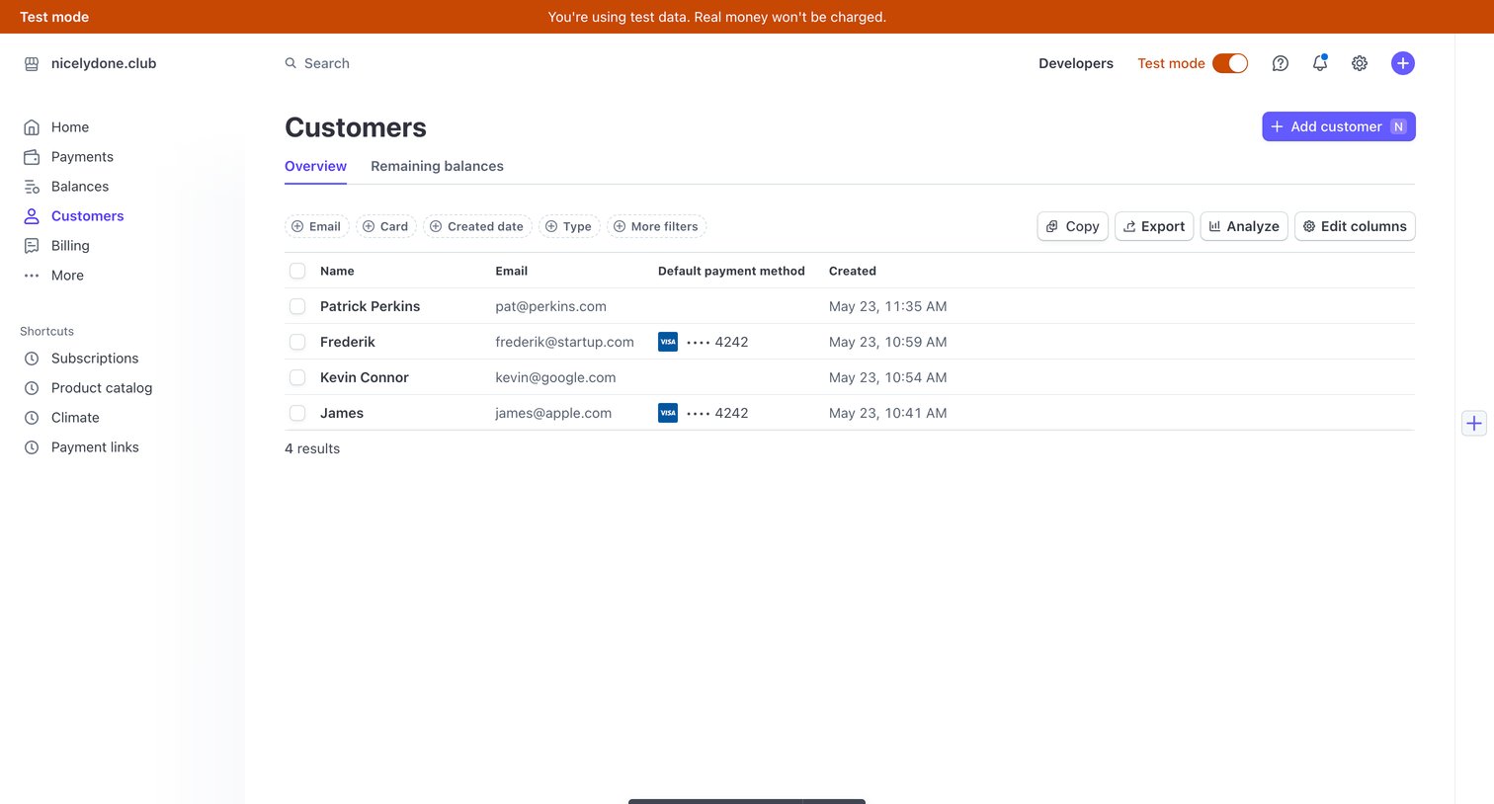Viewport: 1494px width, 804px height.
Task: Click created date May 23, 11:35 AM
Action: [x=888, y=306]
